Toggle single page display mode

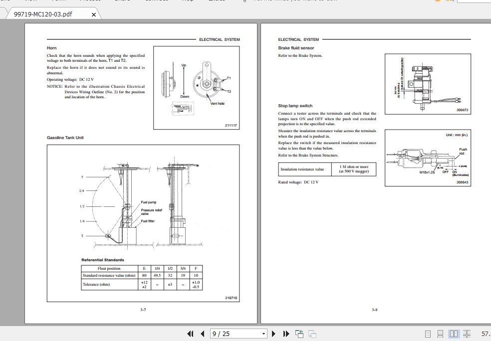[427, 334]
